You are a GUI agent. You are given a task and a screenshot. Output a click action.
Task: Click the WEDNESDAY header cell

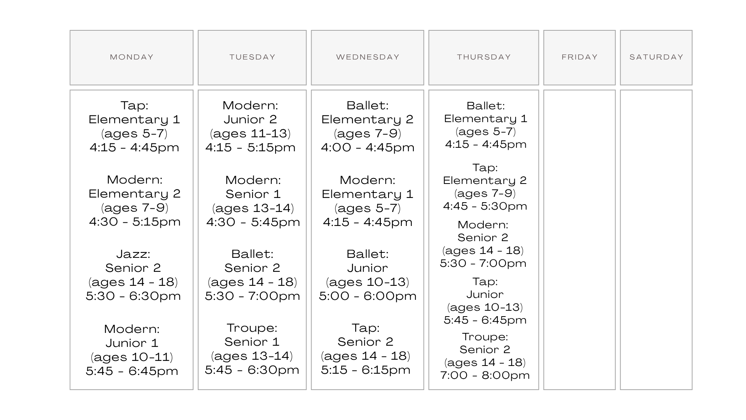click(368, 58)
